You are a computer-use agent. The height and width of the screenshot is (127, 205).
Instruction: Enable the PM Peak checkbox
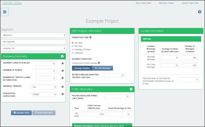[x=73, y=46]
